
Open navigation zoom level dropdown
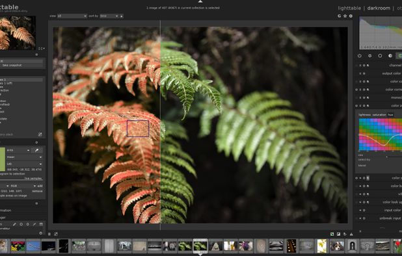42,48
